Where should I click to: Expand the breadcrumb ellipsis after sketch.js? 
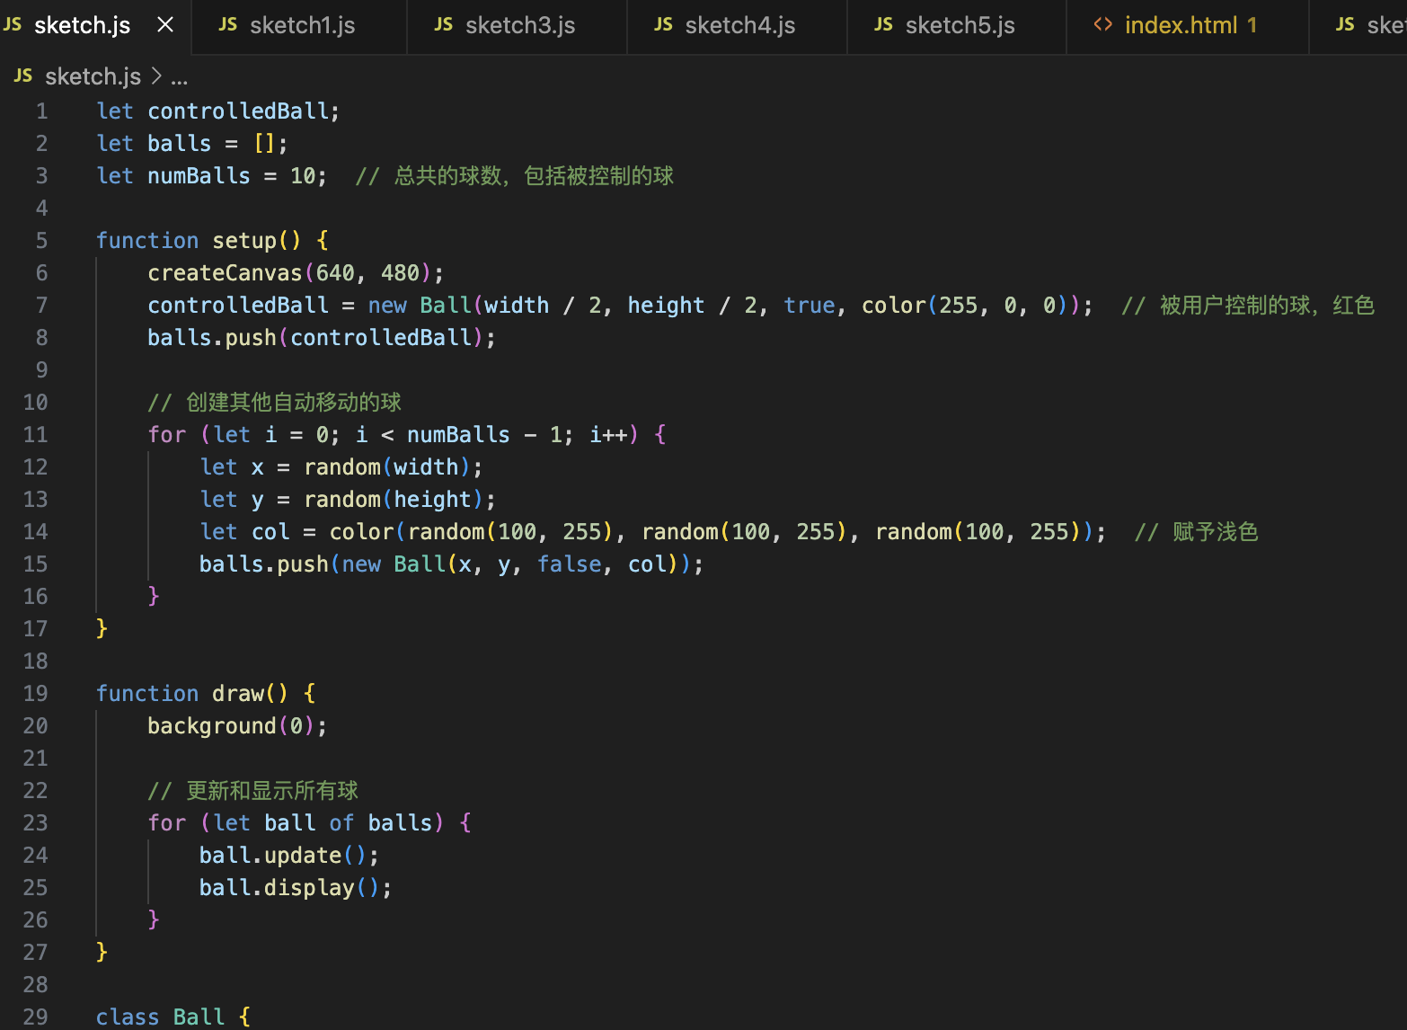point(180,77)
